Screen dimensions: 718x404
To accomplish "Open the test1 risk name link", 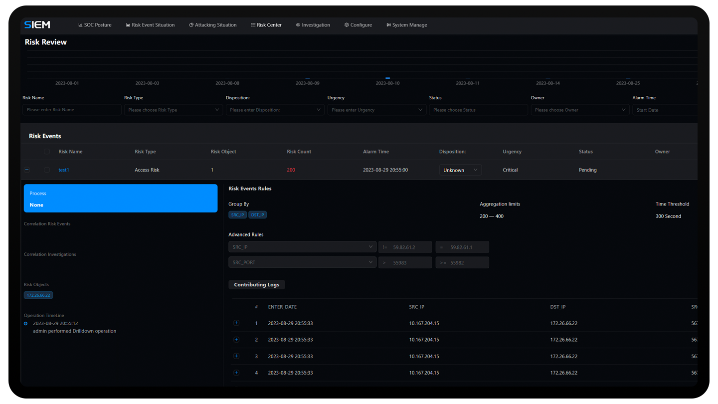I will click(64, 170).
